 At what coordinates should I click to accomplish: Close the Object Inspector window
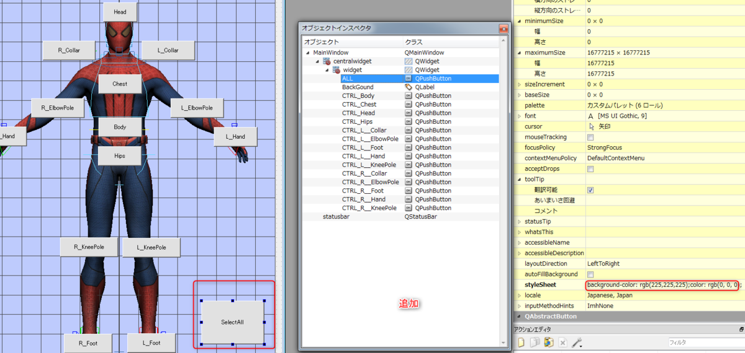(x=503, y=28)
